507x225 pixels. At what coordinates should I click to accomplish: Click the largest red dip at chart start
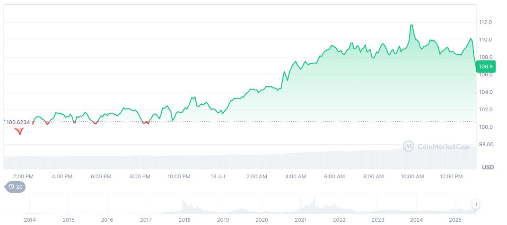pos(20,133)
